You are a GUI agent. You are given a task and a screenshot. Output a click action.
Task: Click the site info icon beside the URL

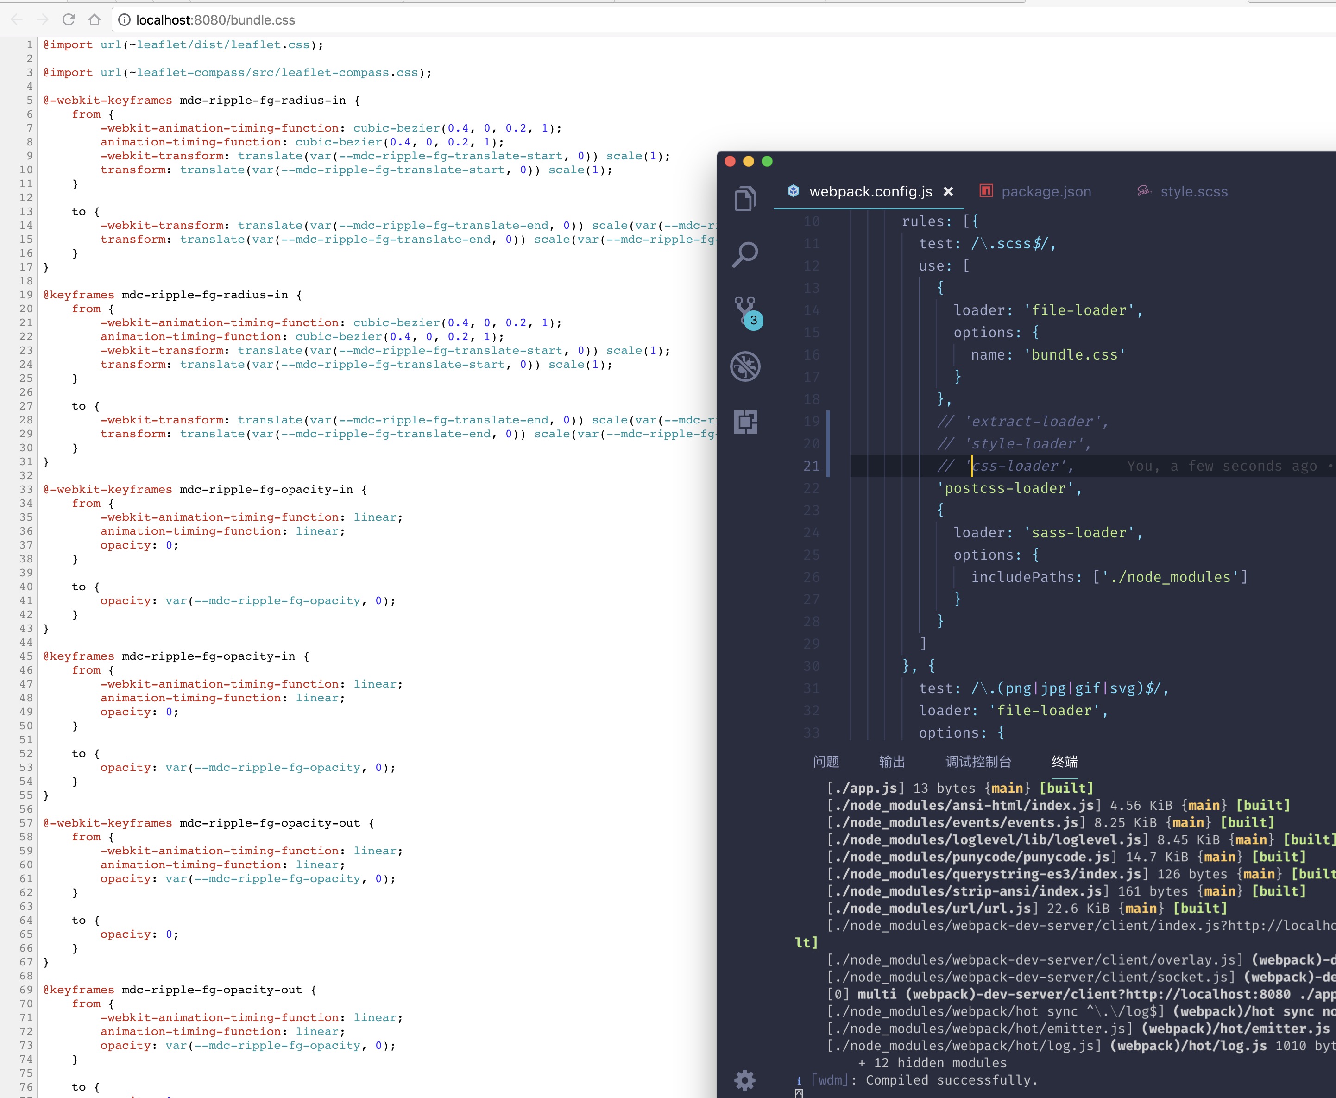(124, 19)
